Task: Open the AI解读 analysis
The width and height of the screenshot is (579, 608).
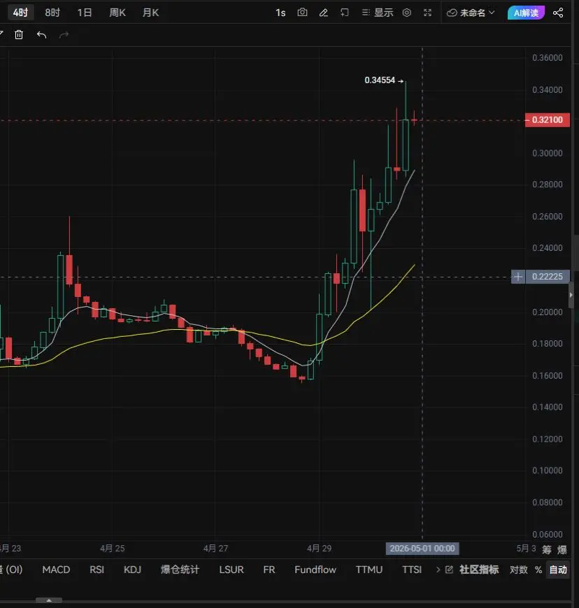Action: (527, 13)
